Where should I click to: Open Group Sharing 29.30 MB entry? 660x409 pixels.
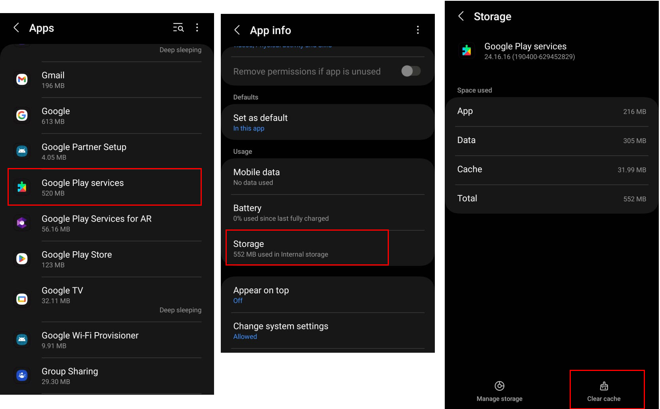(107, 376)
